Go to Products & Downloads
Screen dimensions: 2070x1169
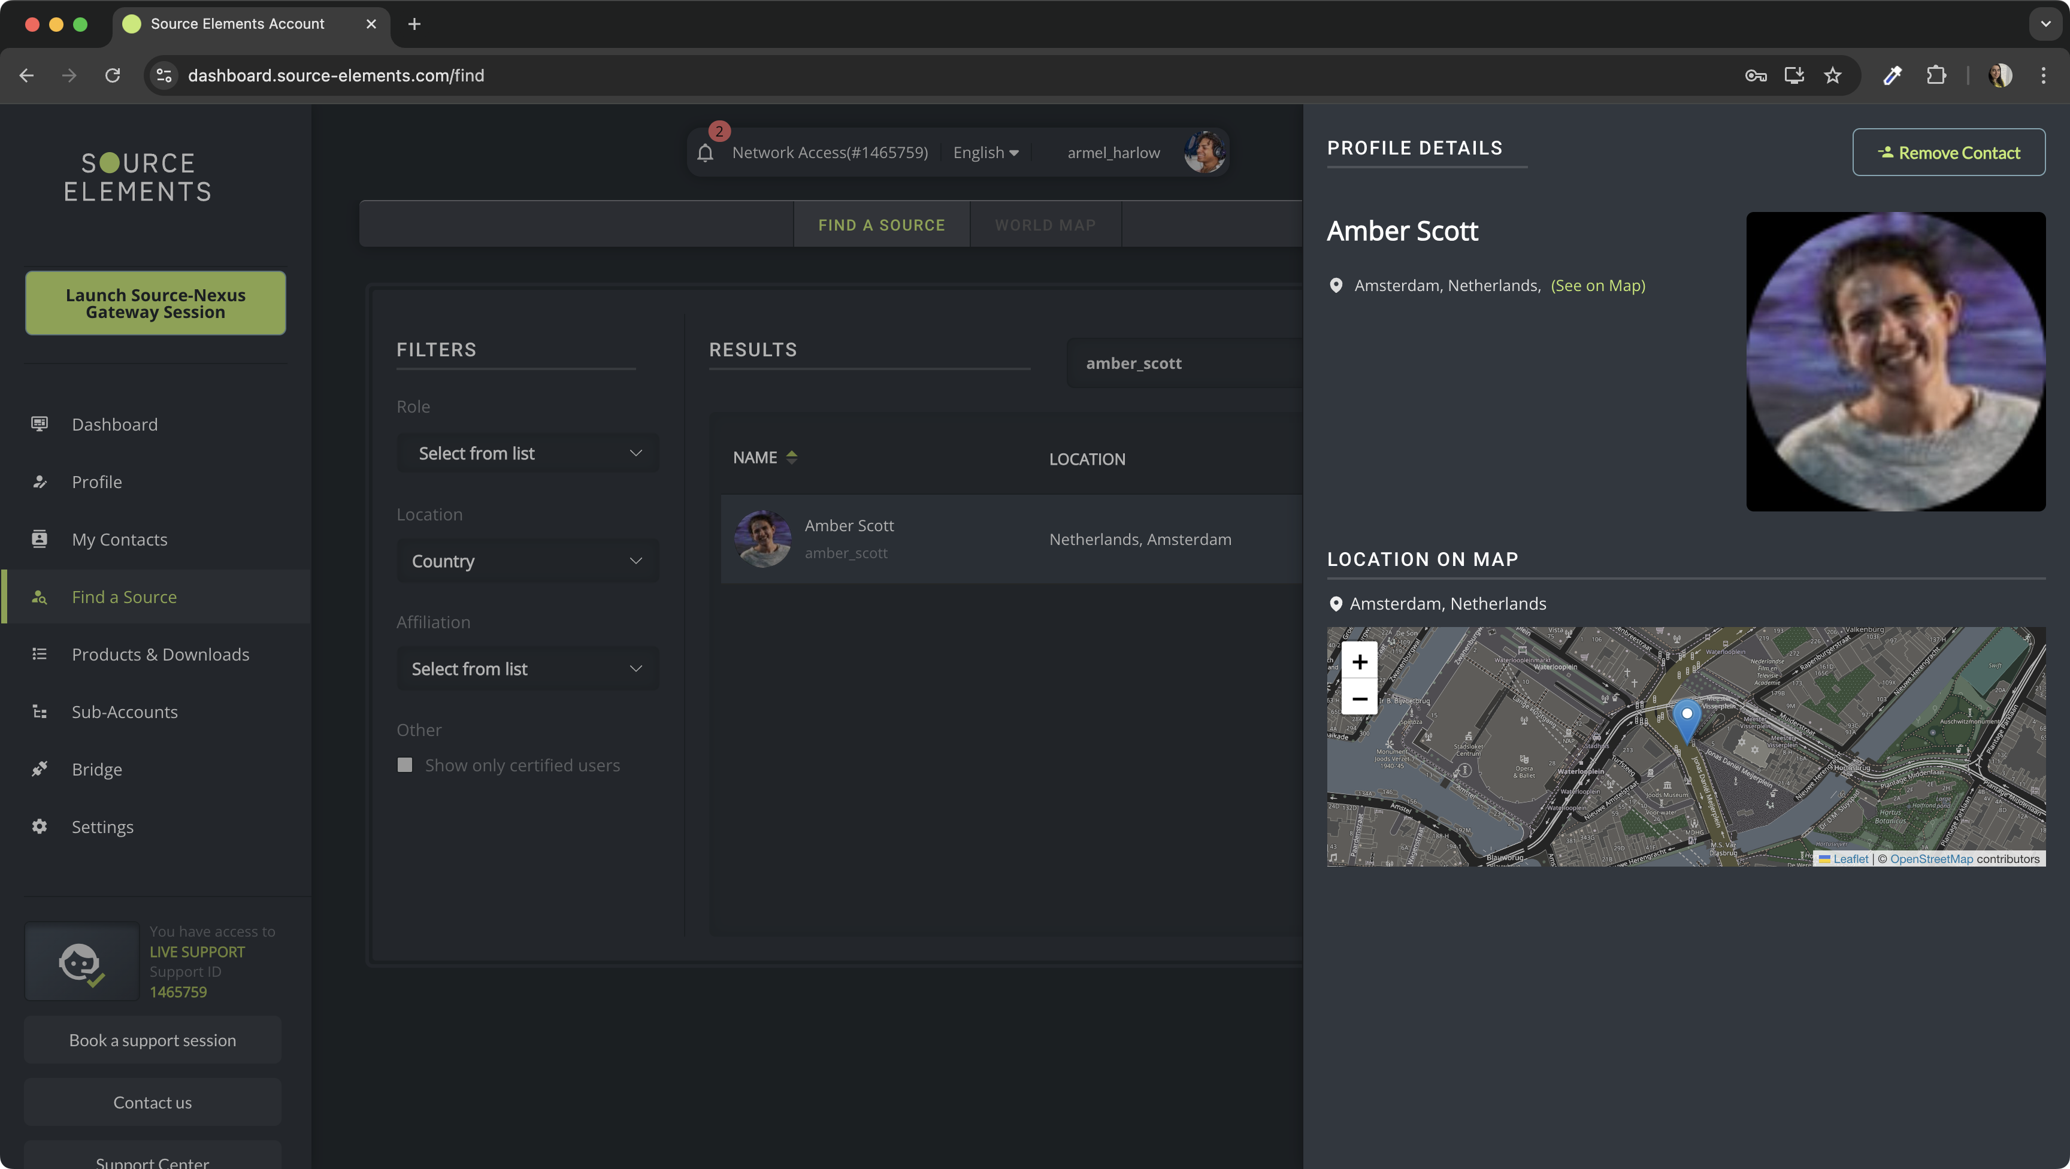pos(160,654)
